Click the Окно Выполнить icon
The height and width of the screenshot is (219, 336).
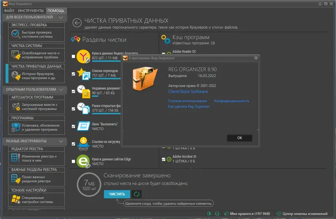point(84,126)
